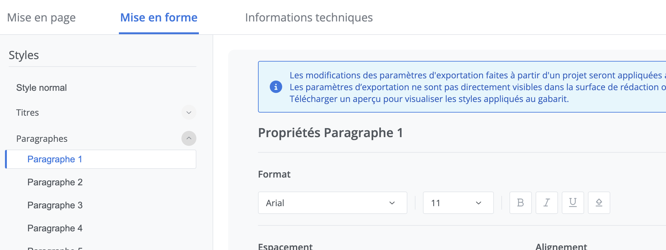Click the Paragraphes style group label

[42, 139]
